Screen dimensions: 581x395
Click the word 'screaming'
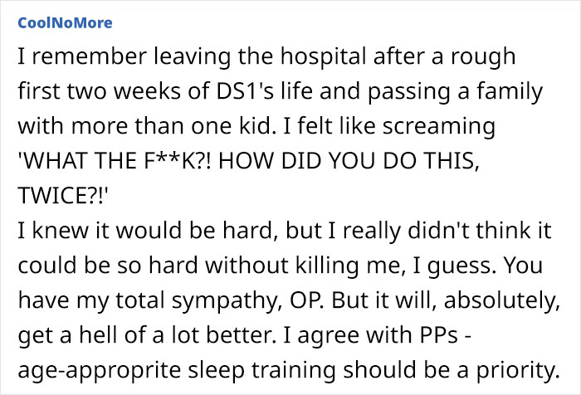click(439, 127)
